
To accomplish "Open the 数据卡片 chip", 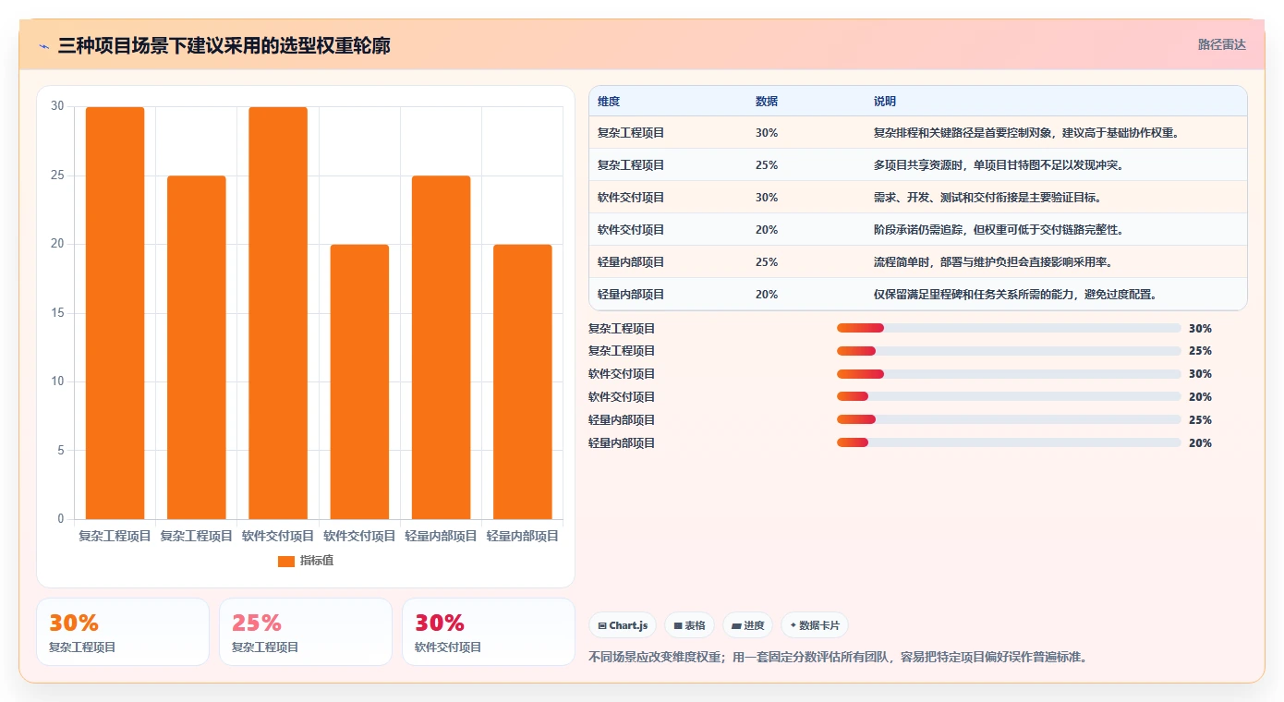I will pos(815,625).
